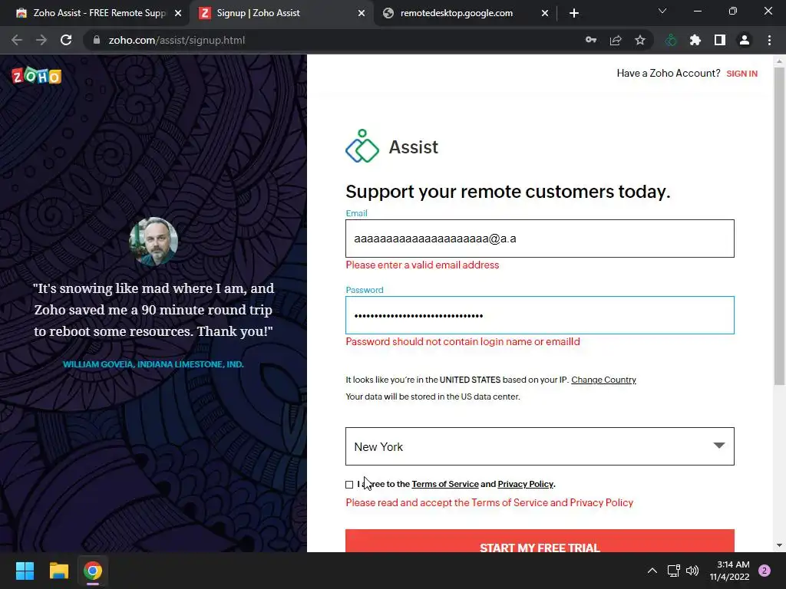Switch to the remotedesktop.google.com tab
The height and width of the screenshot is (589, 786).
coord(464,13)
